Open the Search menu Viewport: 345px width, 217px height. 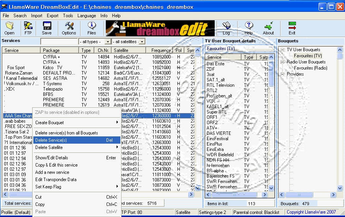coord(20,16)
